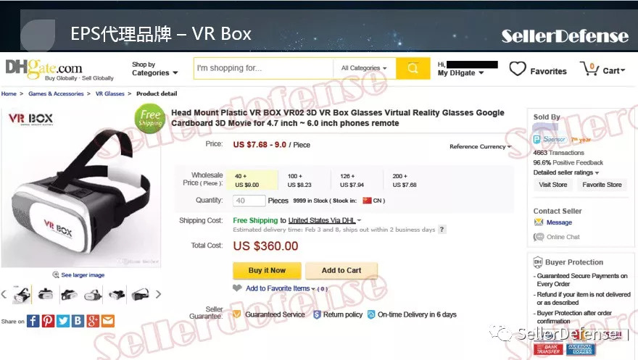Share product via Google Plus icon
The height and width of the screenshot is (360, 638).
point(93,321)
